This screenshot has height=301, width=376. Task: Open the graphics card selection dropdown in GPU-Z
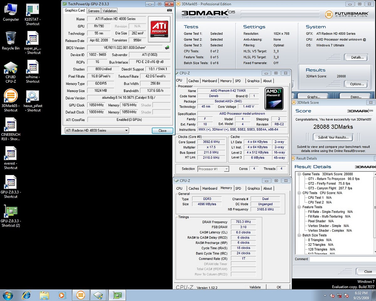[97, 130]
